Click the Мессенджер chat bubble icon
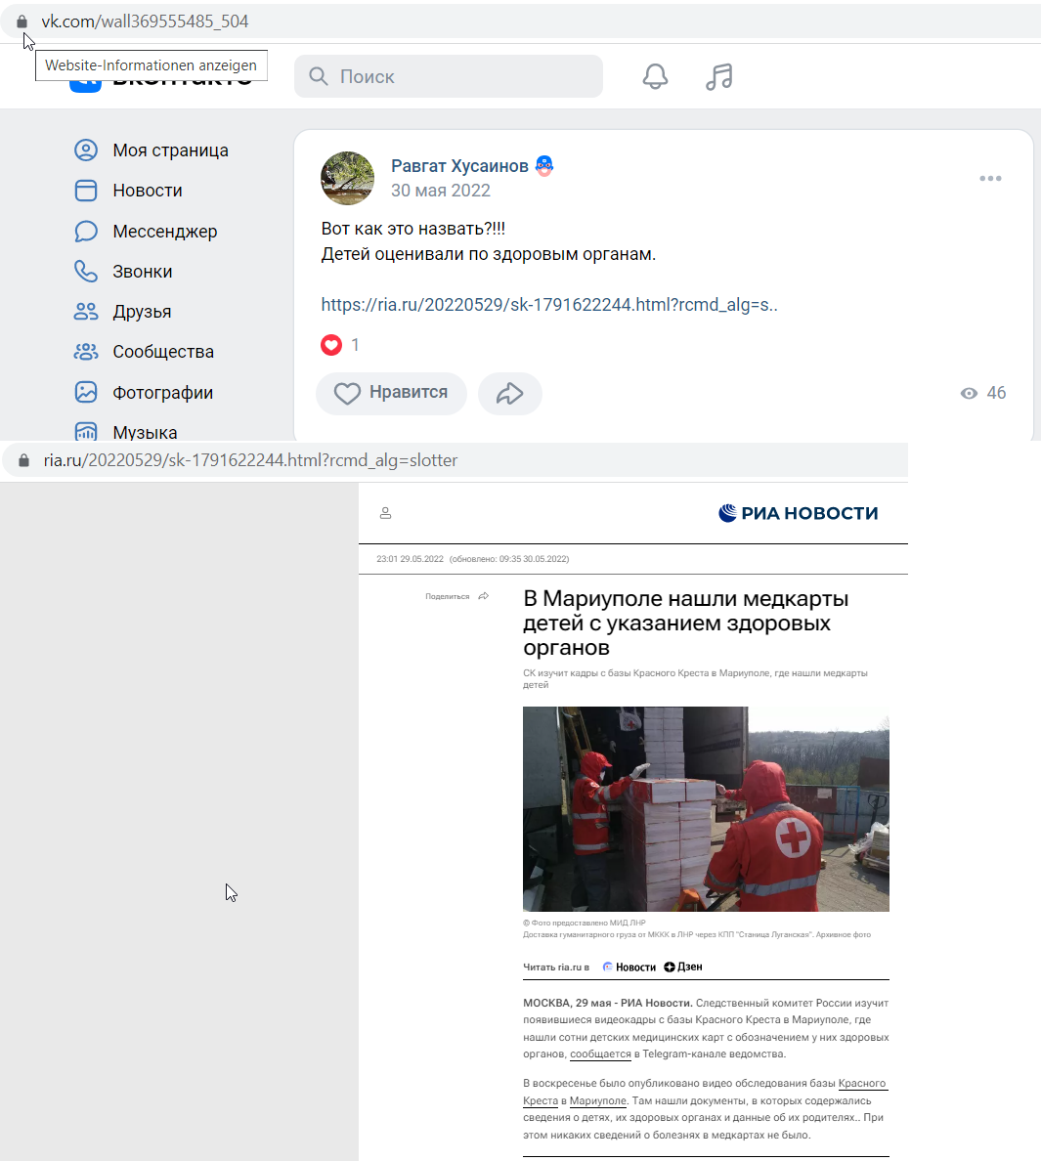Screen dimensions: 1041x1161 (86, 231)
